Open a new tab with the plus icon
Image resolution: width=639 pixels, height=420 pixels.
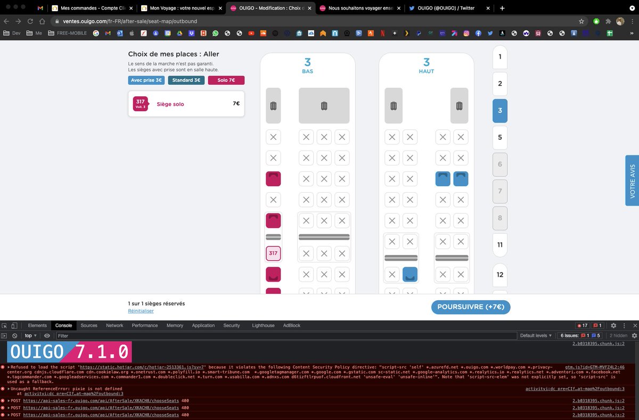pos(502,8)
